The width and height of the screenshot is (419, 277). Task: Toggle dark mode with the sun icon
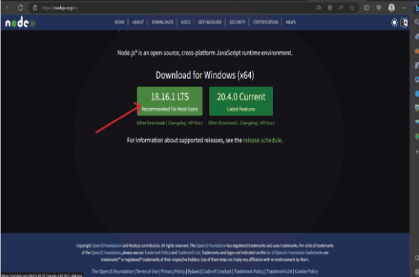coord(395,22)
